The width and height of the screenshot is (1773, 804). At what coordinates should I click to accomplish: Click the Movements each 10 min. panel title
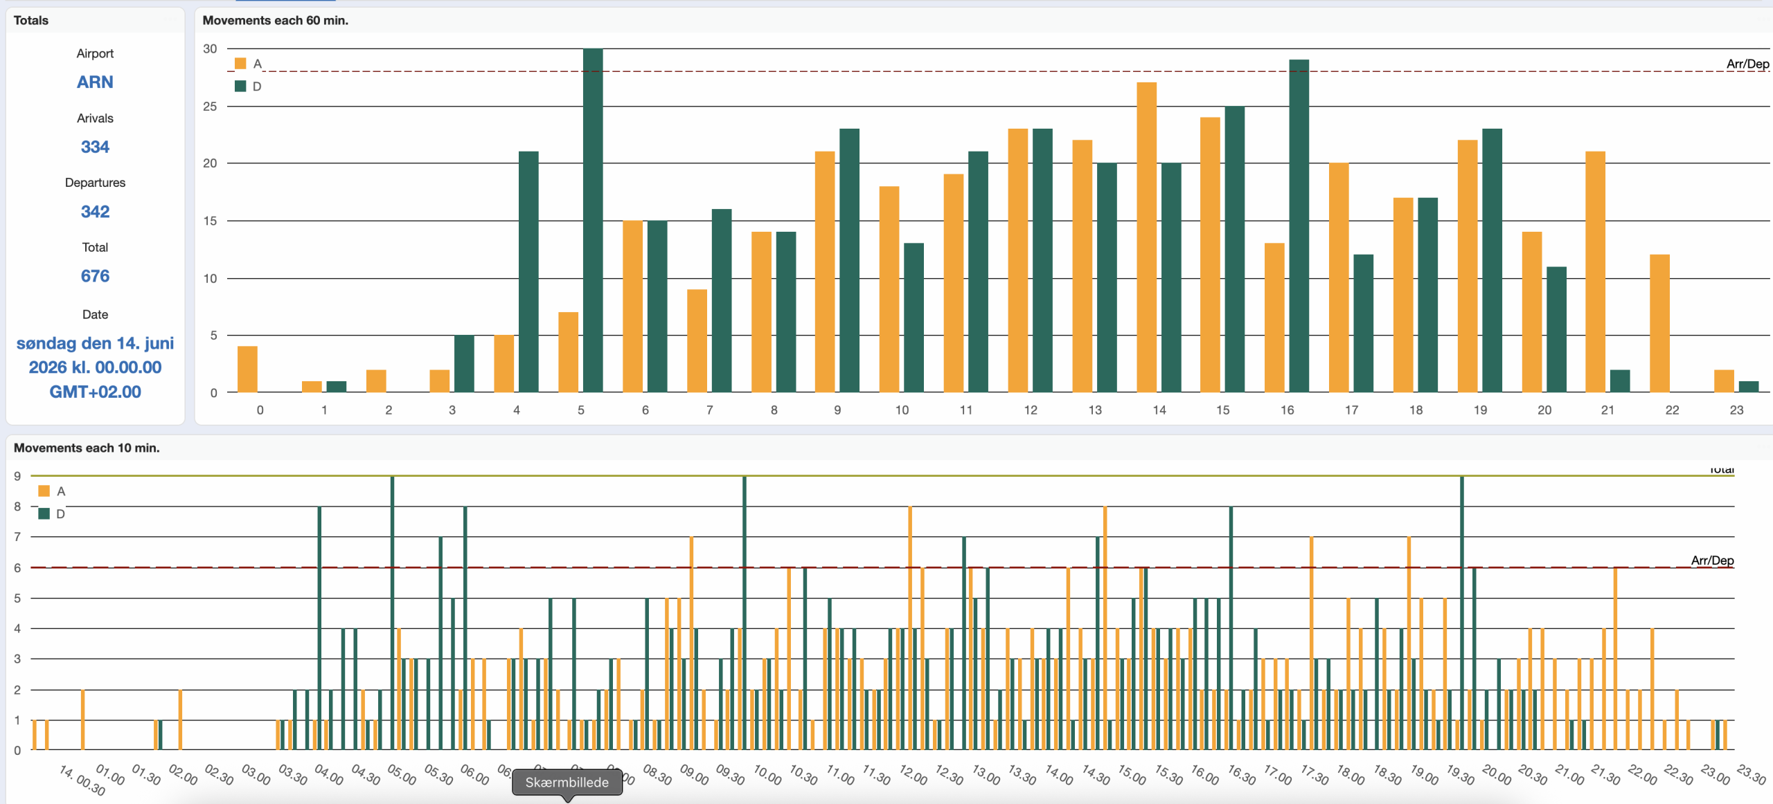pyautogui.click(x=87, y=448)
